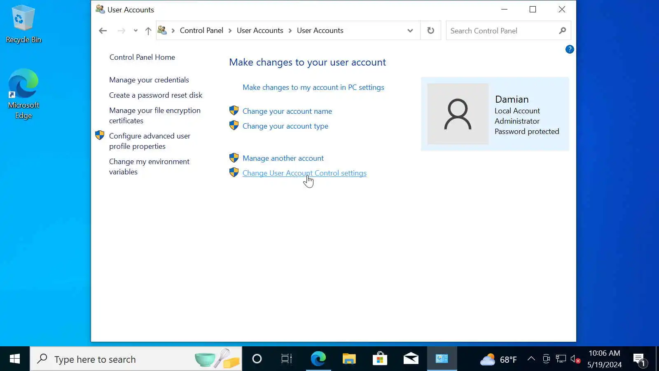Select first User Accounts breadcrumb

260,31
